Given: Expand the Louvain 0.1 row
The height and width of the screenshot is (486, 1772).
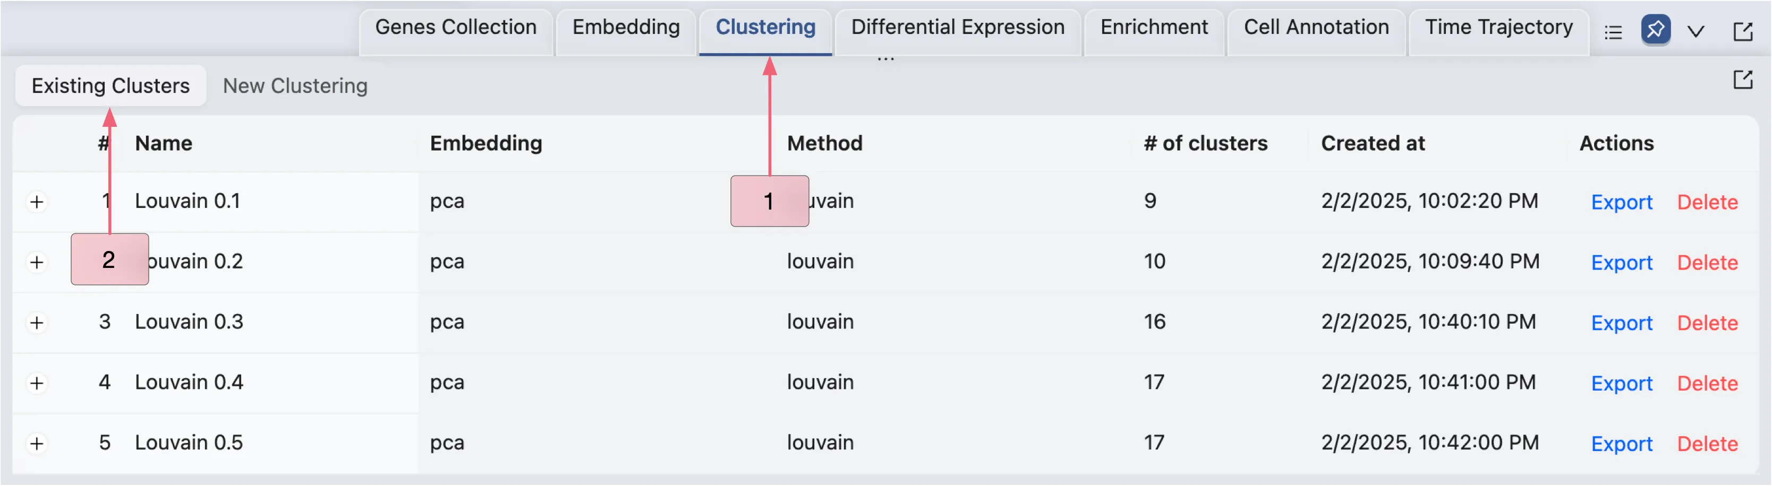Looking at the screenshot, I should (37, 202).
